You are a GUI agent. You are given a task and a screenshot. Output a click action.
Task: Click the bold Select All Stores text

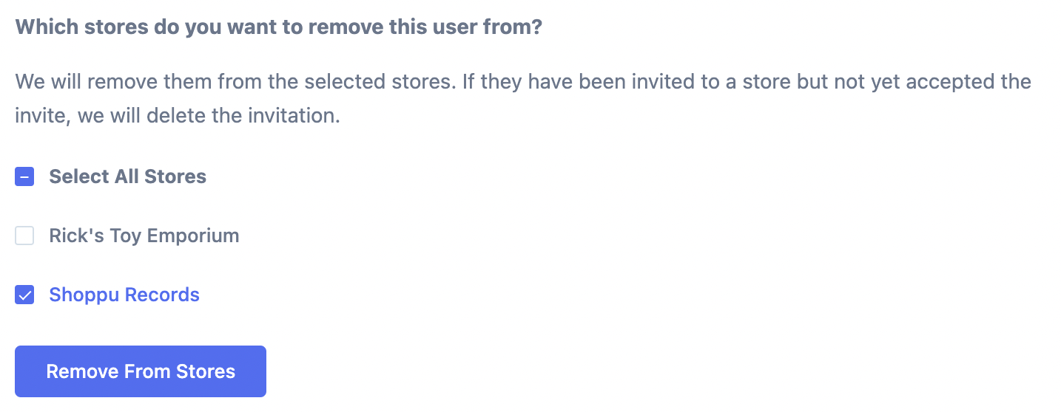128,176
